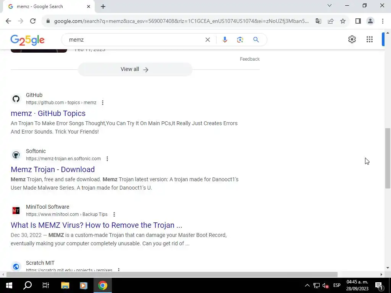Open options for the GitHub result
The width and height of the screenshot is (391, 293).
point(102,103)
